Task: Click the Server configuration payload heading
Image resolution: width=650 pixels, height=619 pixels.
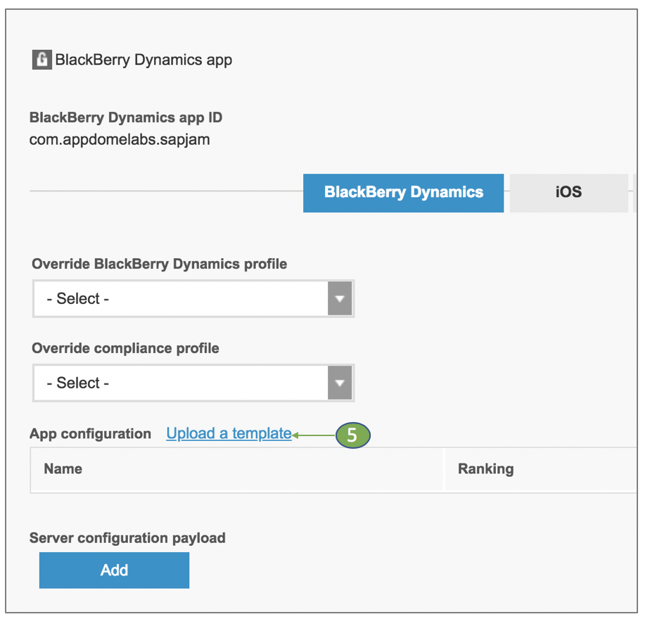Action: [127, 538]
